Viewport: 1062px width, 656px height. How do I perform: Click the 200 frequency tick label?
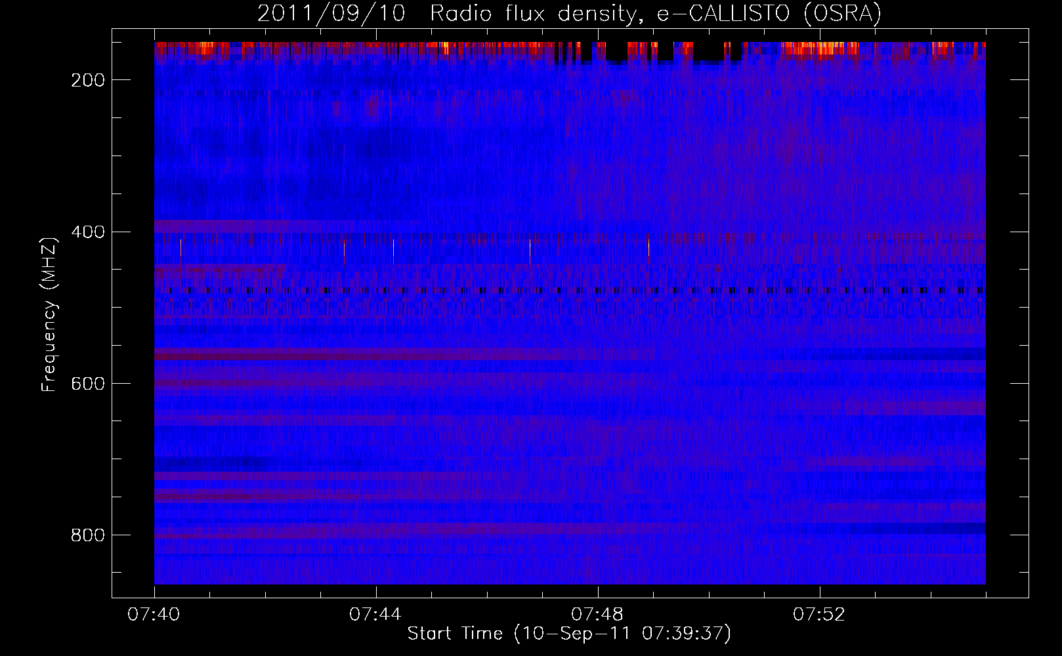click(87, 80)
